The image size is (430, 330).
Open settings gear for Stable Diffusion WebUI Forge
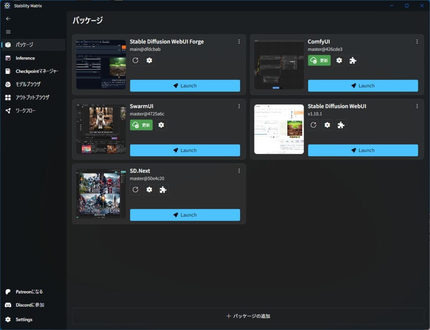pyautogui.click(x=149, y=60)
